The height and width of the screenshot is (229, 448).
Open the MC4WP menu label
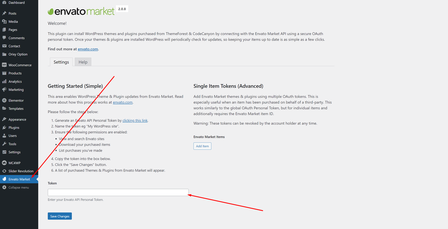(x=15, y=163)
